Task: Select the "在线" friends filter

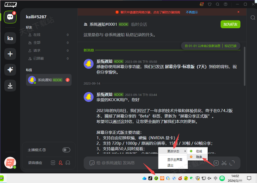Action: pyautogui.click(x=48, y=35)
